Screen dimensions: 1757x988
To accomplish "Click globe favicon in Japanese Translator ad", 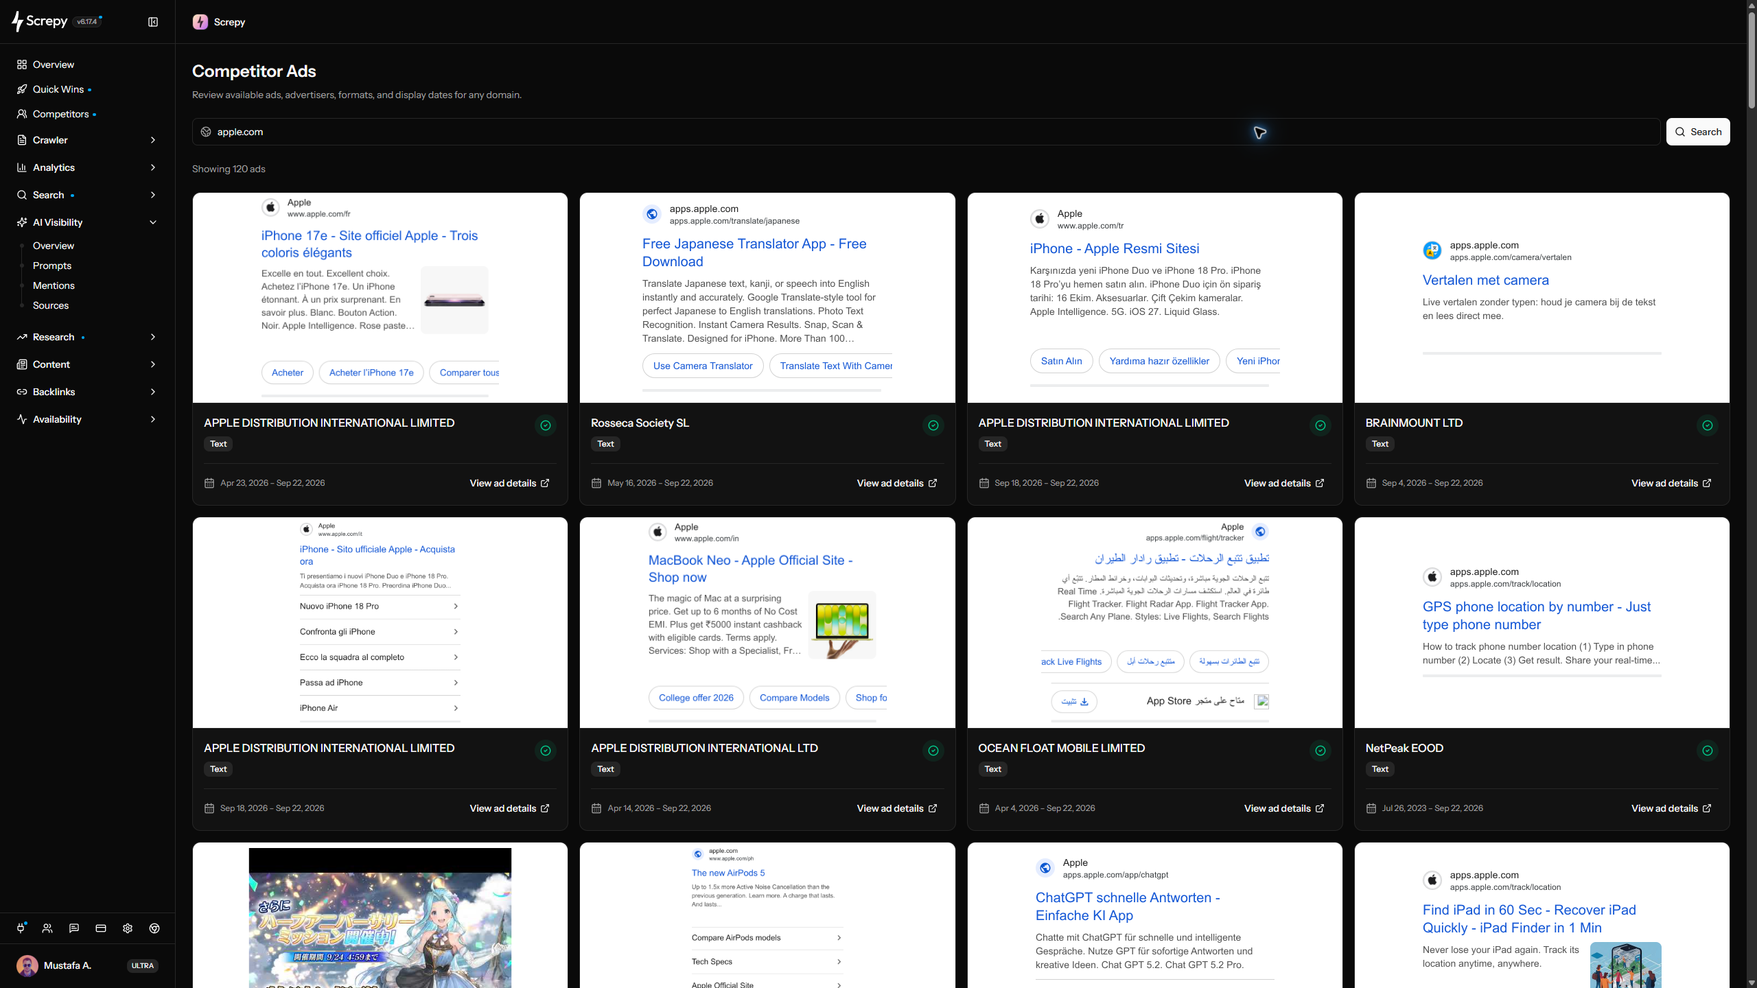I will 652,214.
